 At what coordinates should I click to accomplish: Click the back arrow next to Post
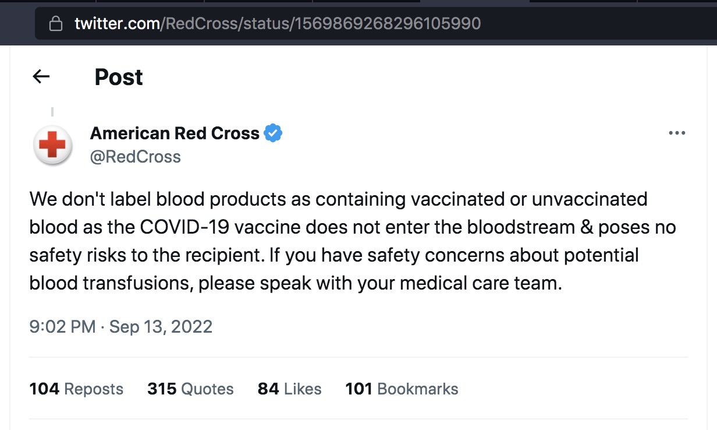point(41,76)
